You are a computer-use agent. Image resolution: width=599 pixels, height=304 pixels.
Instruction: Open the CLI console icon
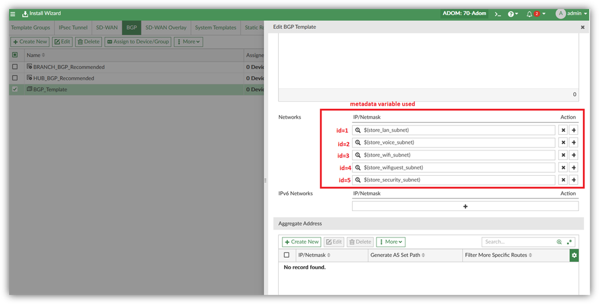(x=498, y=14)
